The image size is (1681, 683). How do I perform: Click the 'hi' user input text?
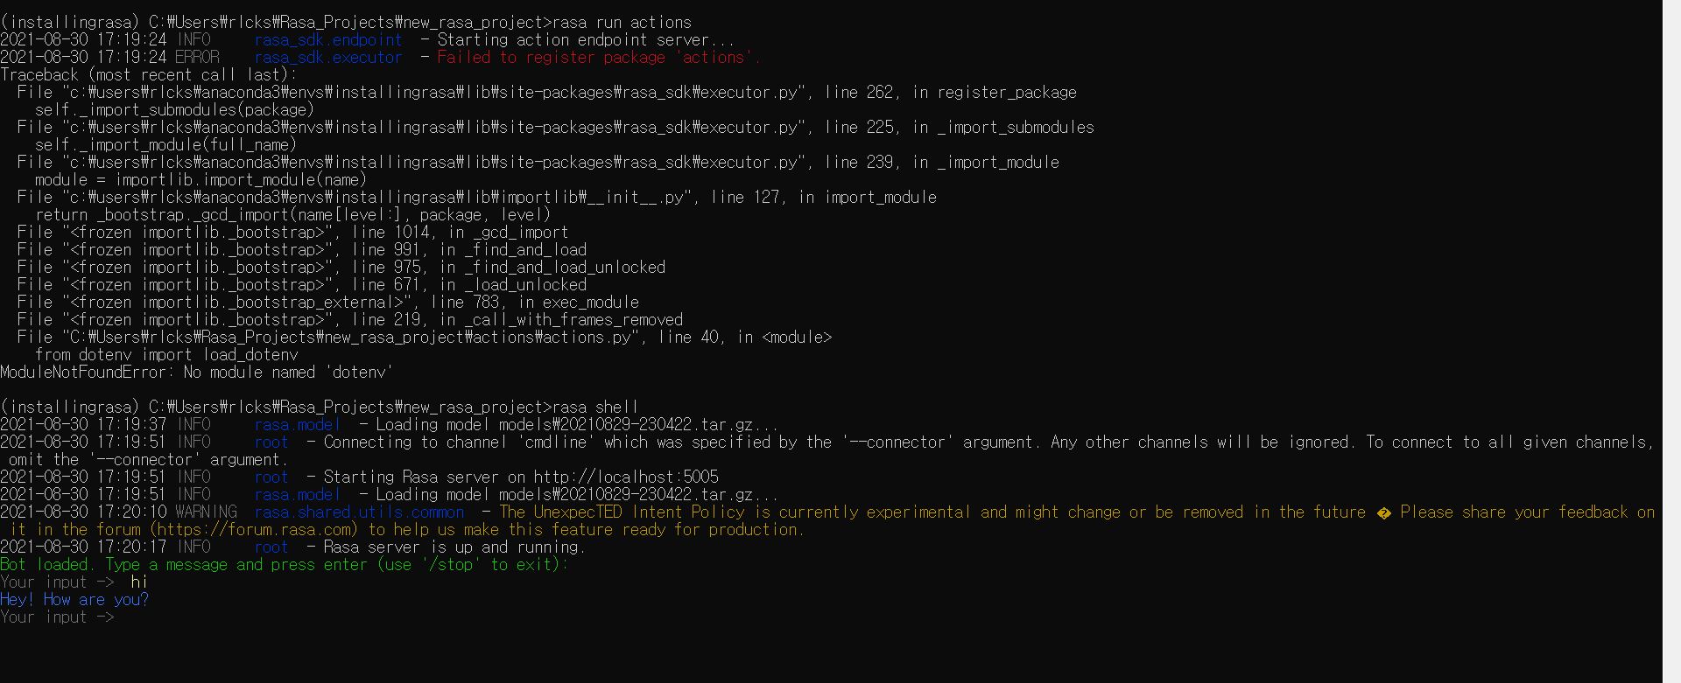pos(139,582)
